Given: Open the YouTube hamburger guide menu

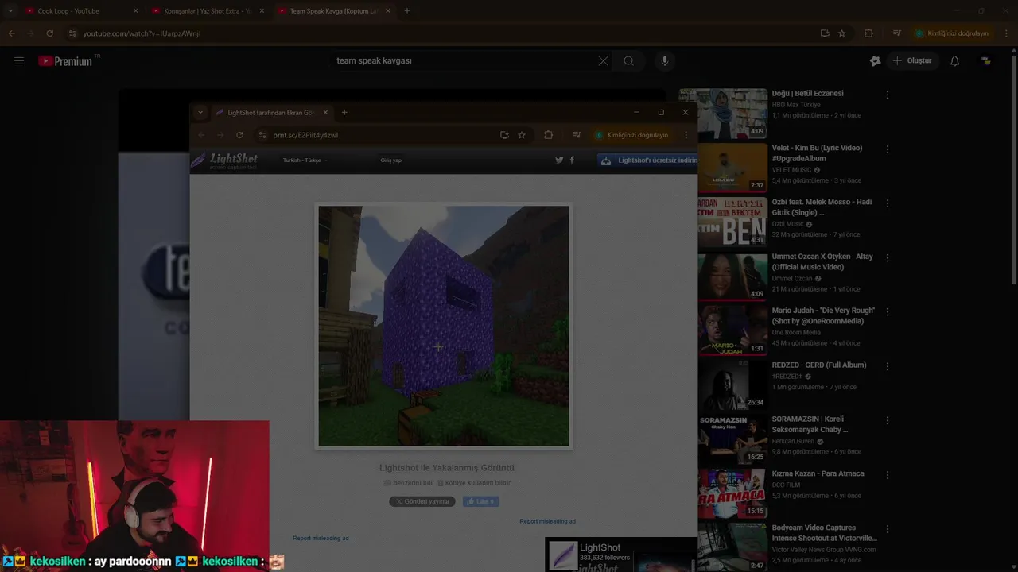Looking at the screenshot, I should pos(19,60).
